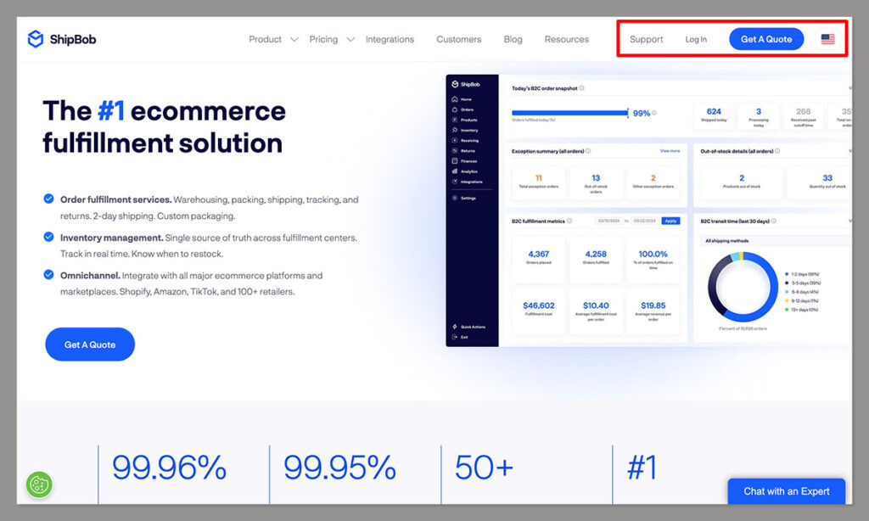This screenshot has height=521, width=869.
Task: Select Finances in the dashboard sidebar
Action: click(464, 160)
